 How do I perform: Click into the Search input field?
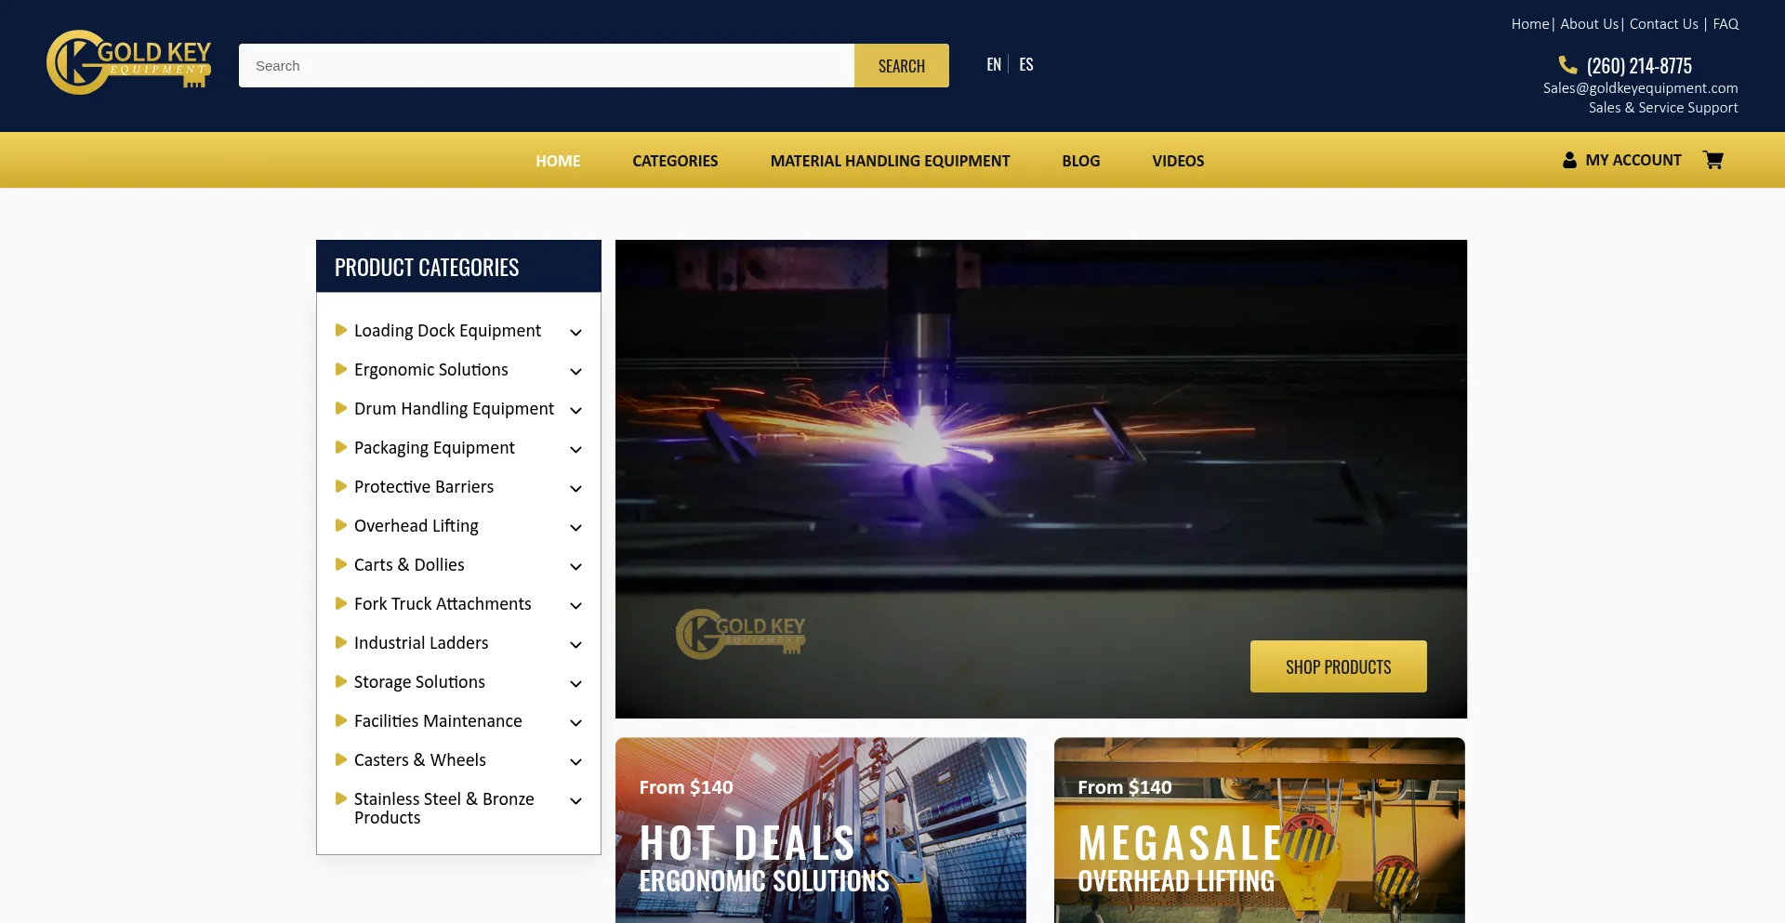coord(546,66)
